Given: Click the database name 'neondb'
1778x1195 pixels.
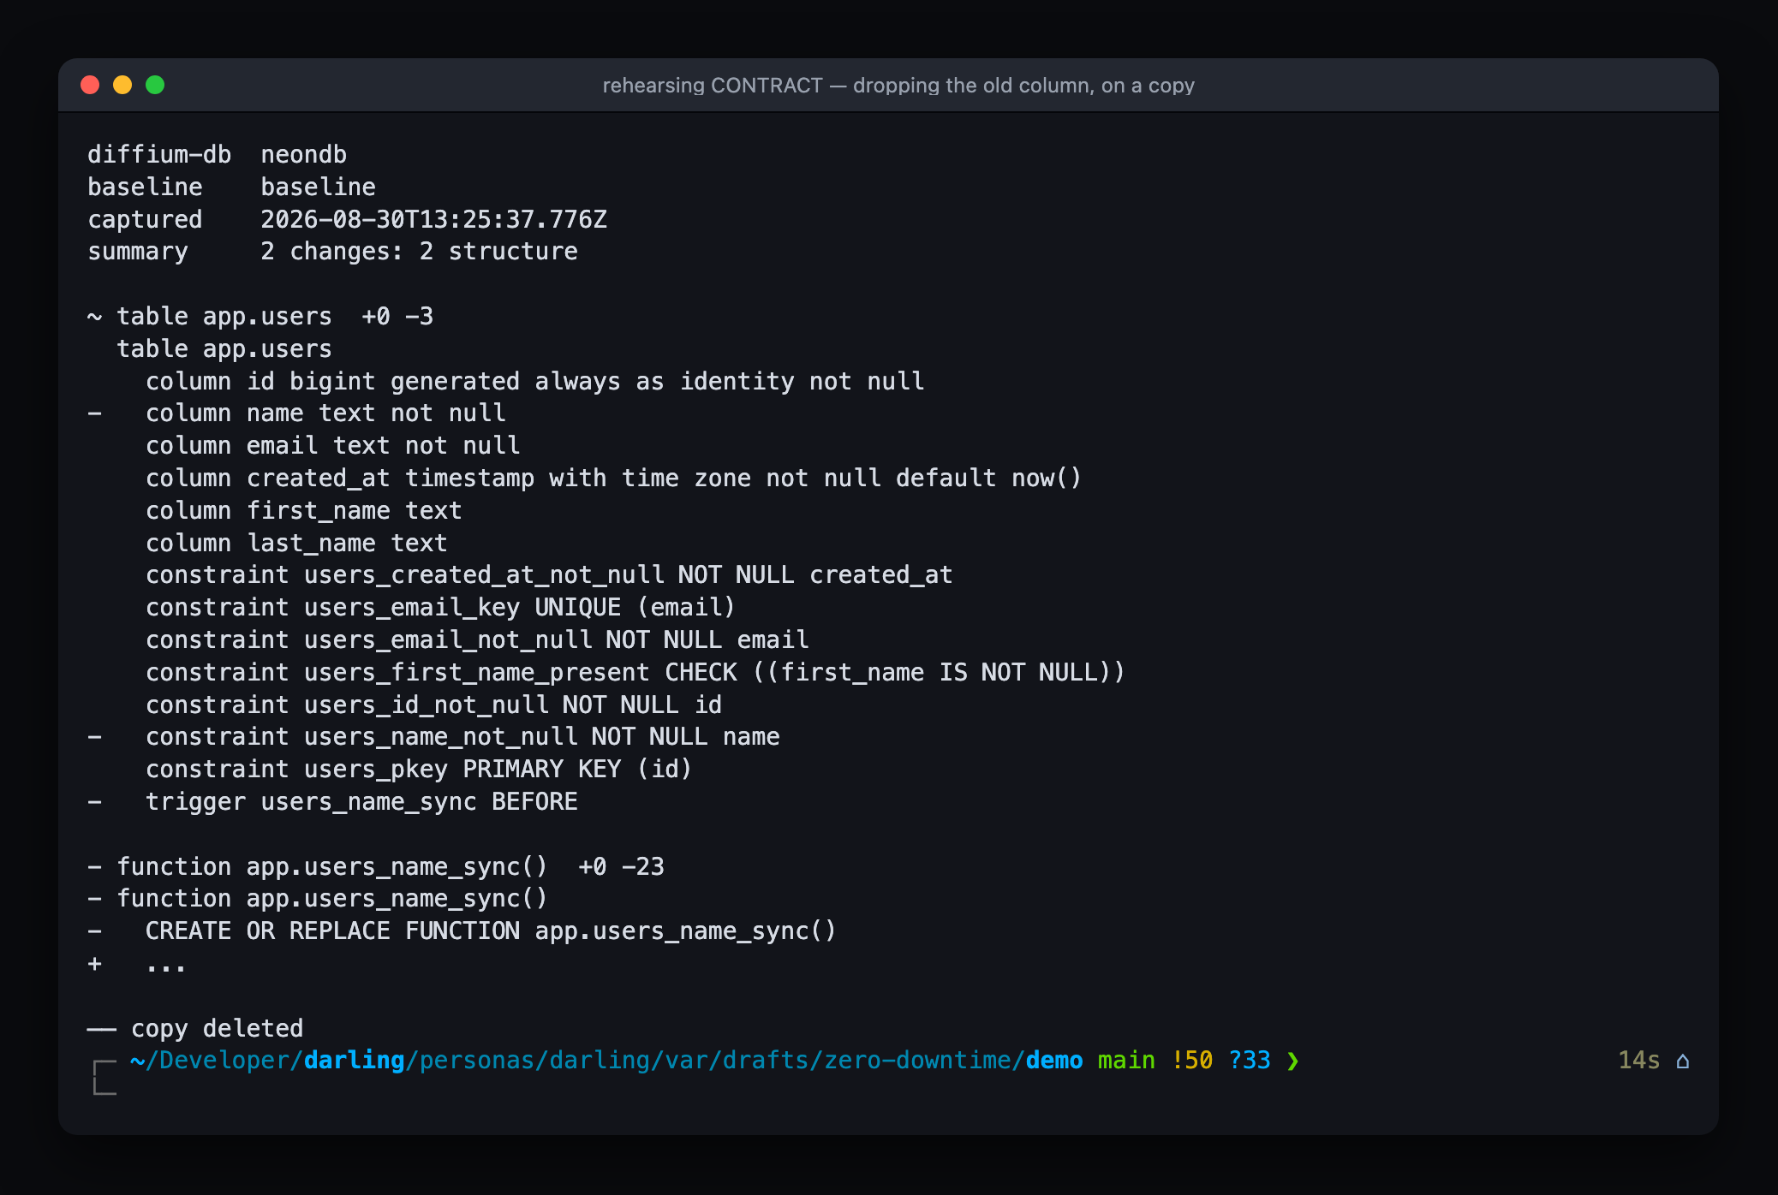Looking at the screenshot, I should pyautogui.click(x=304, y=154).
